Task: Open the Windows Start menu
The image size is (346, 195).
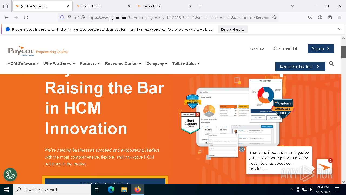Action: point(6,190)
